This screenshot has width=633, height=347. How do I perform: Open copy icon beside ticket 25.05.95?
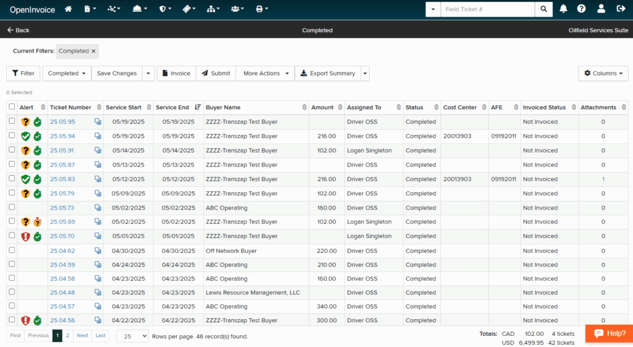pyautogui.click(x=98, y=122)
